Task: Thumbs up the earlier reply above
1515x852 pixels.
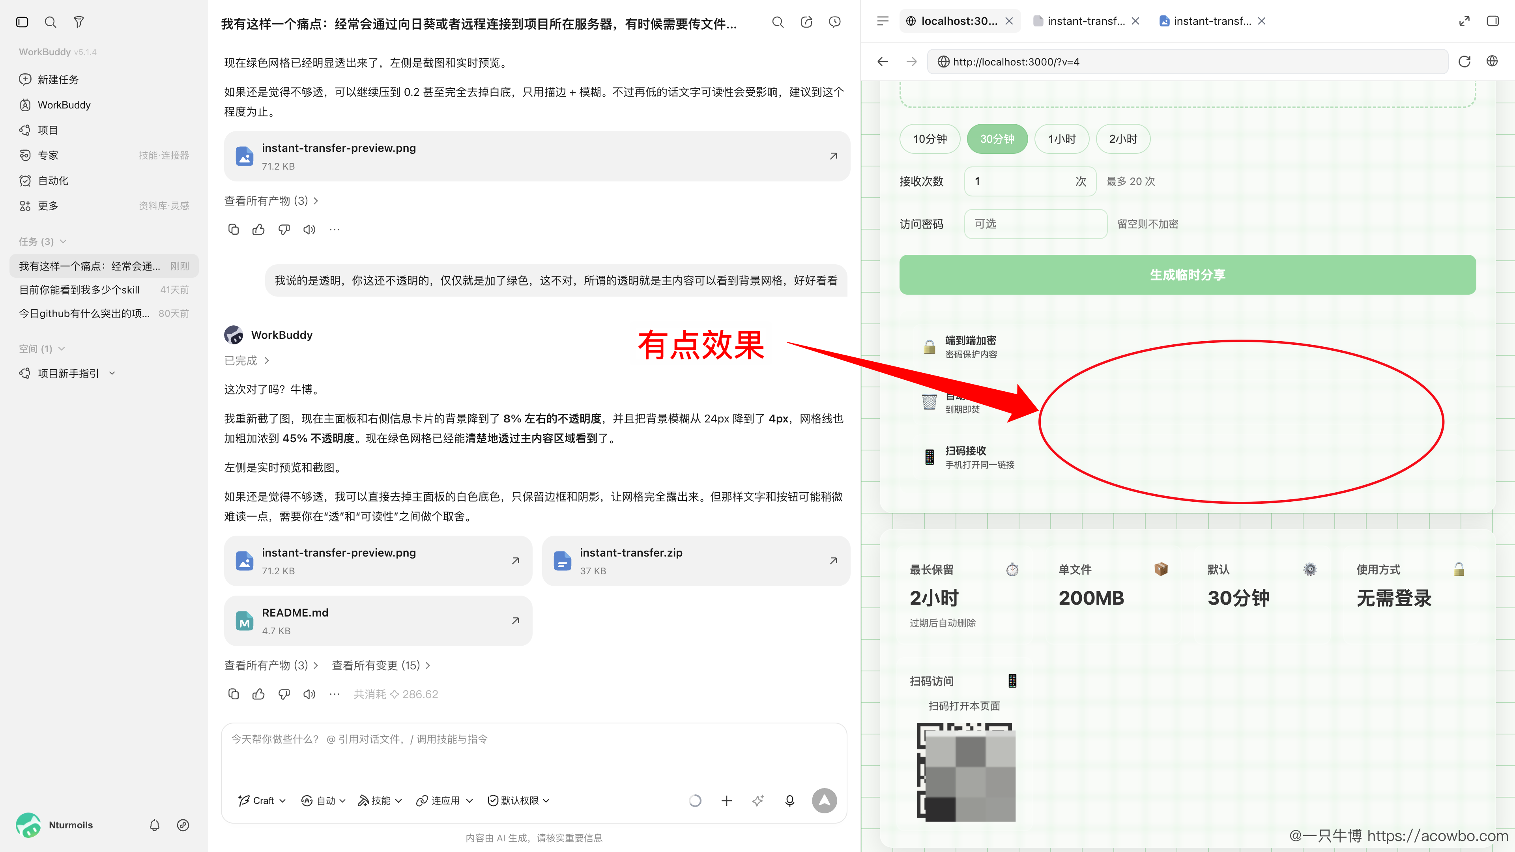Action: (258, 229)
